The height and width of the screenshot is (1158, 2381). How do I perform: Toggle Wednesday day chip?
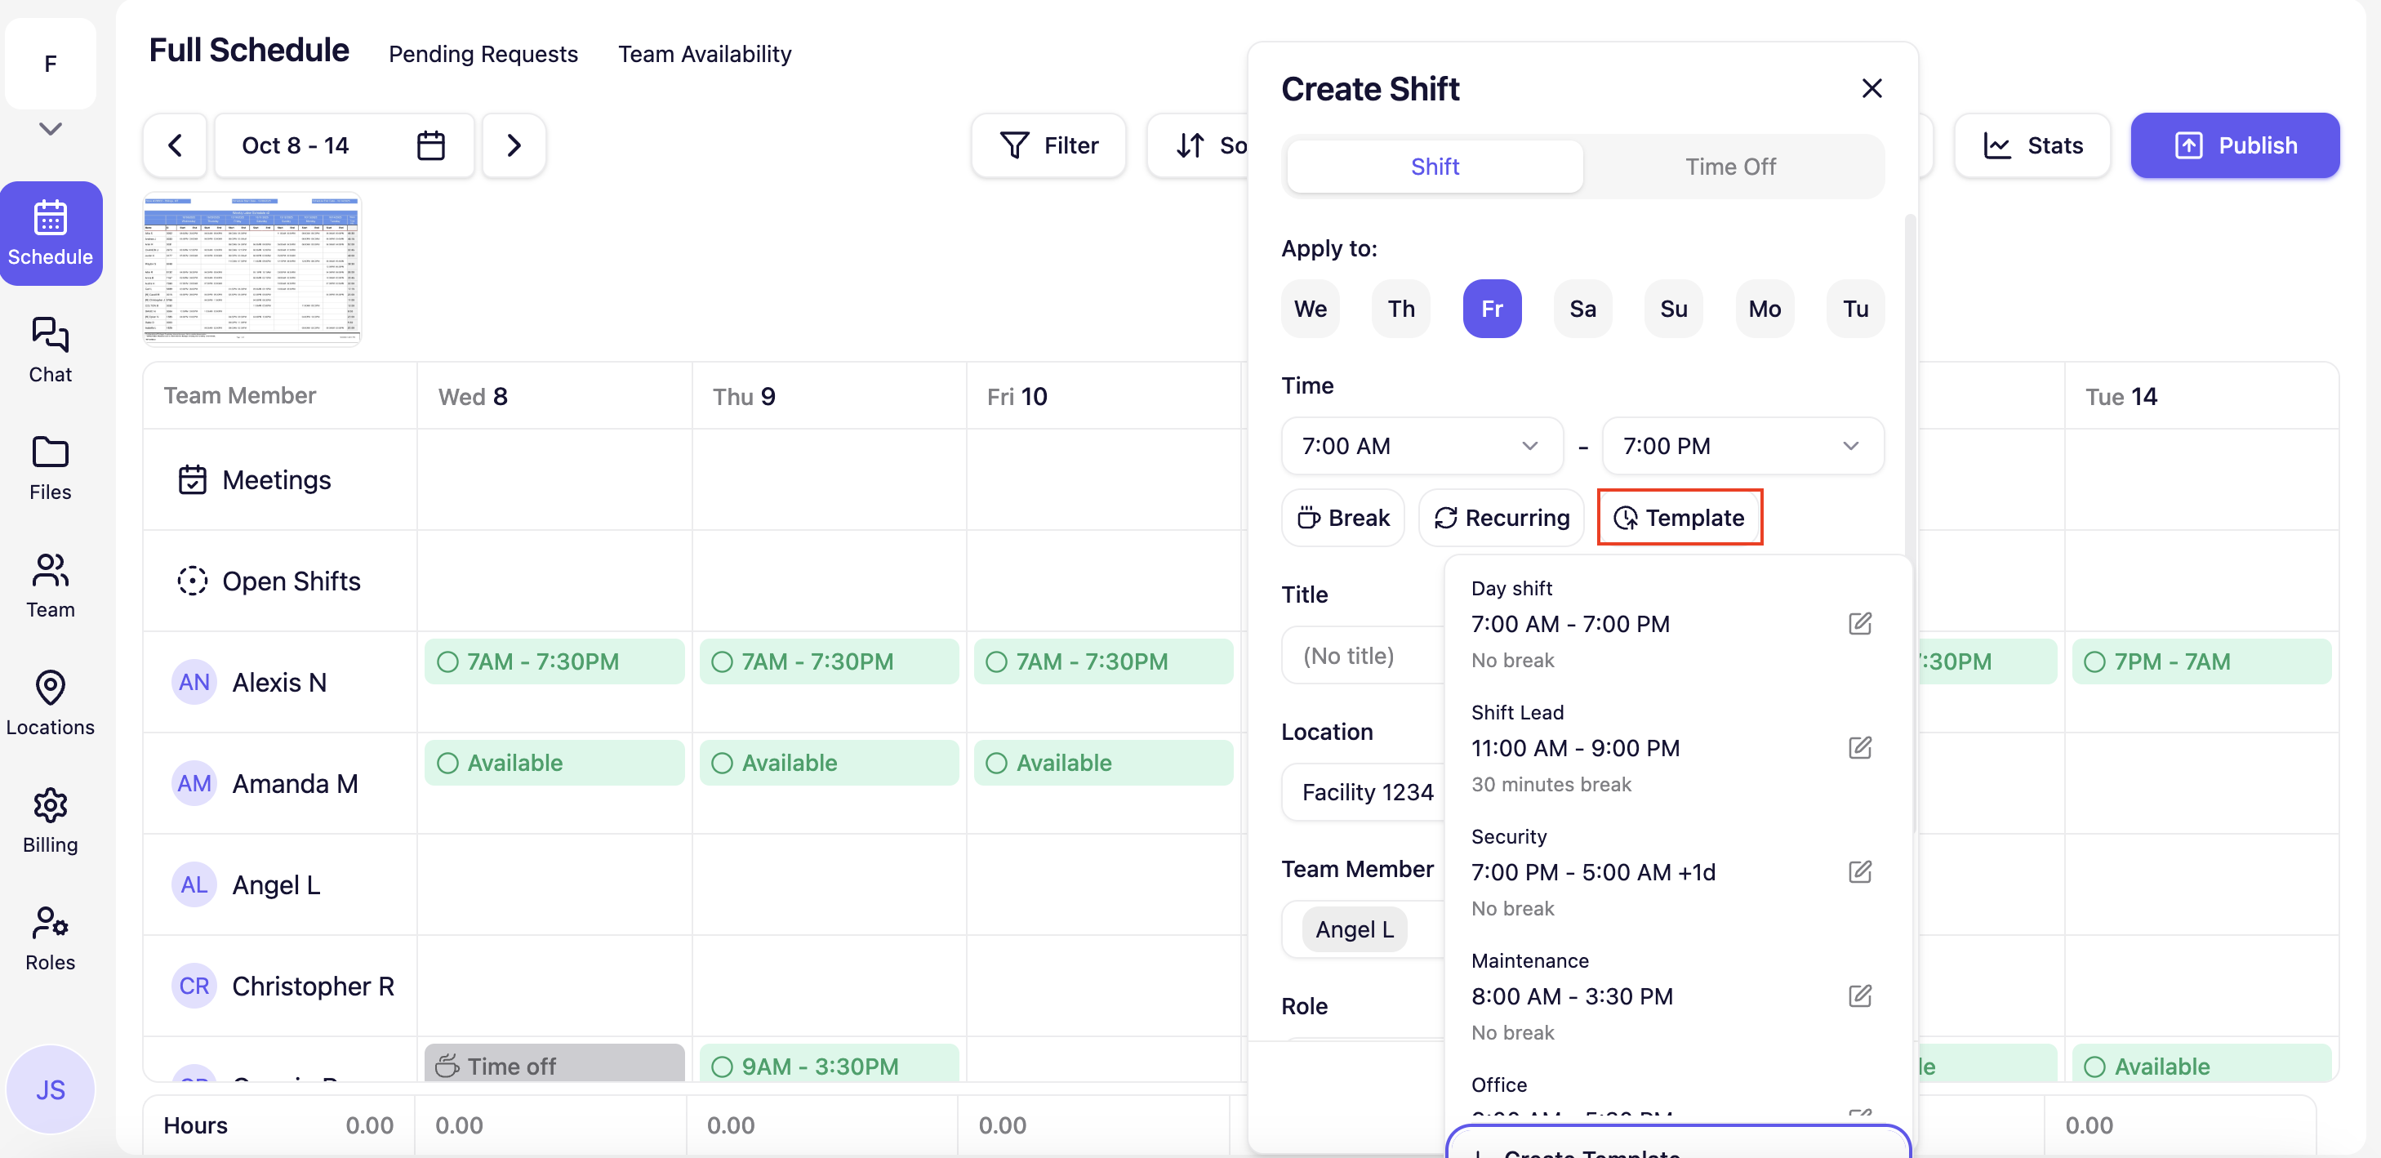pyautogui.click(x=1309, y=309)
